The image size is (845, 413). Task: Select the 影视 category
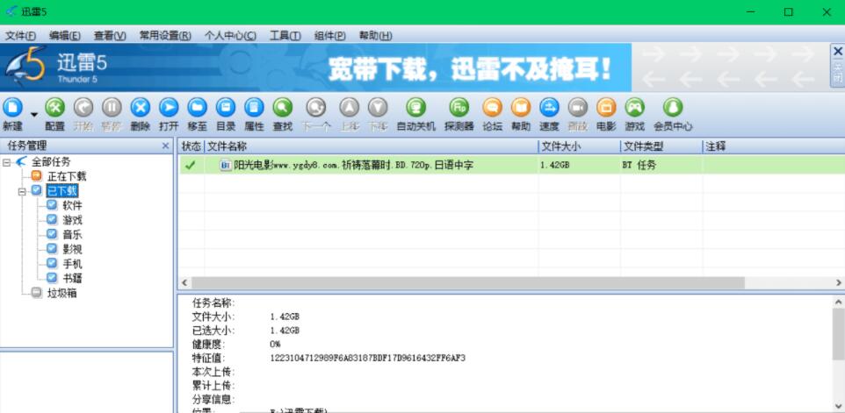72,249
